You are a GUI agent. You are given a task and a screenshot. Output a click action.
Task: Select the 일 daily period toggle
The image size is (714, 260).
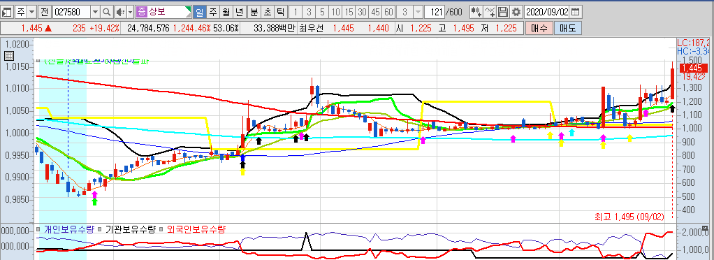[x=199, y=11]
